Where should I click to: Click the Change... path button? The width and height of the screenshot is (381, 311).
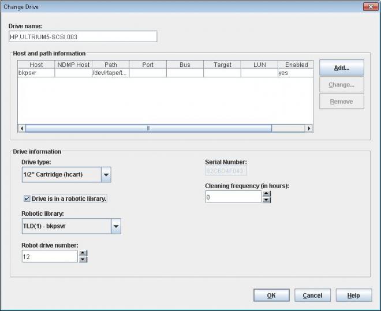click(x=342, y=85)
